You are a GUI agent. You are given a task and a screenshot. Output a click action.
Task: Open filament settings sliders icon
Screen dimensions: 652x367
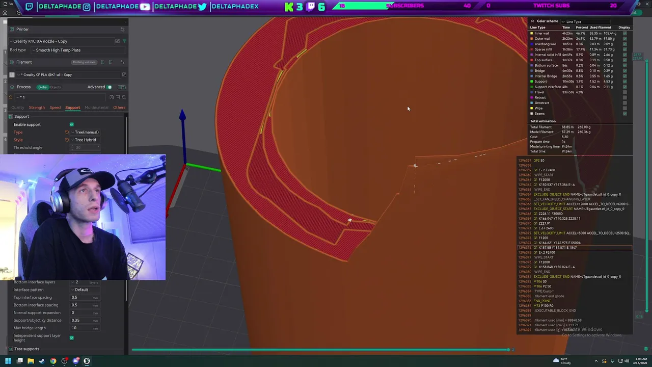pos(122,62)
